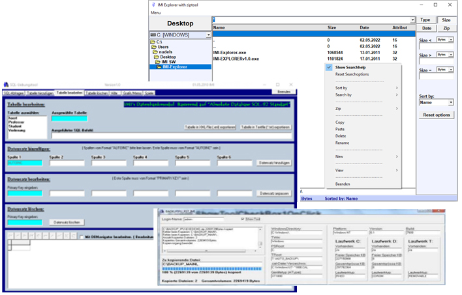Enable the Mit DBNavigator bearbeiten checkbox
The height and width of the screenshot is (295, 462).
80,238
